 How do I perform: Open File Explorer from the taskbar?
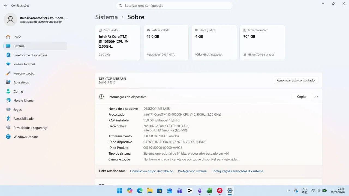point(149,191)
